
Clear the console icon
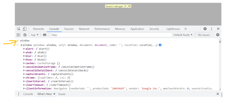point(25,35)
